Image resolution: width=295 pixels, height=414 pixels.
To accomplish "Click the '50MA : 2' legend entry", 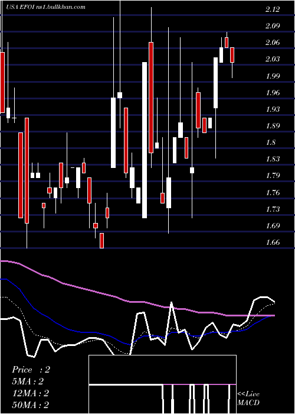I will click(x=30, y=405).
